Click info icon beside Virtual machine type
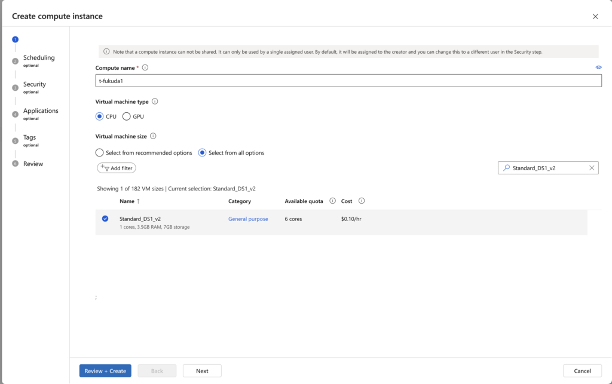 pyautogui.click(x=155, y=102)
